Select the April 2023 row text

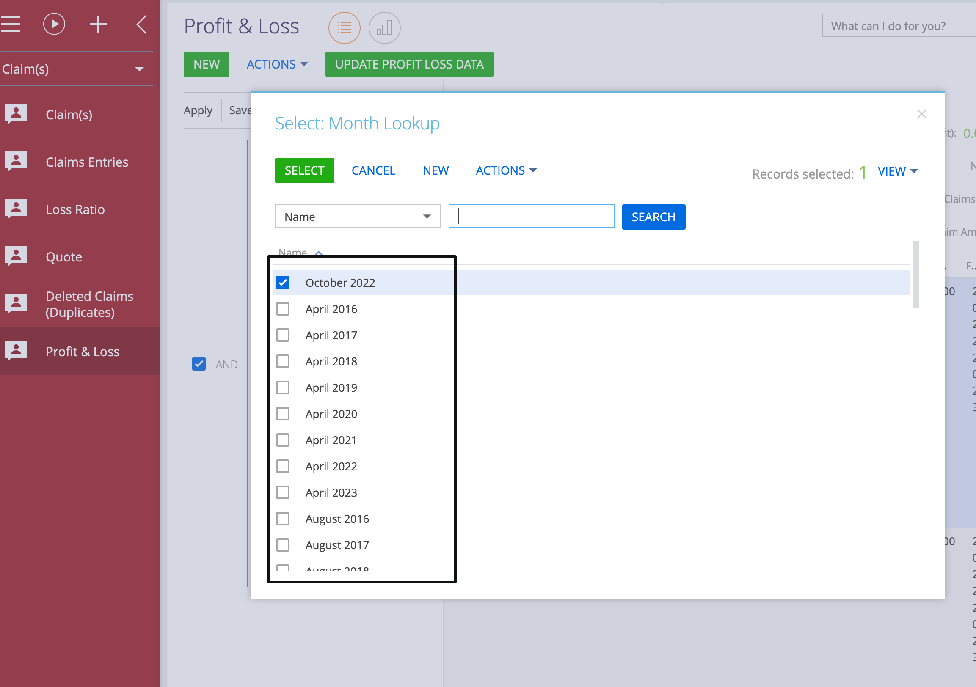pyautogui.click(x=331, y=493)
